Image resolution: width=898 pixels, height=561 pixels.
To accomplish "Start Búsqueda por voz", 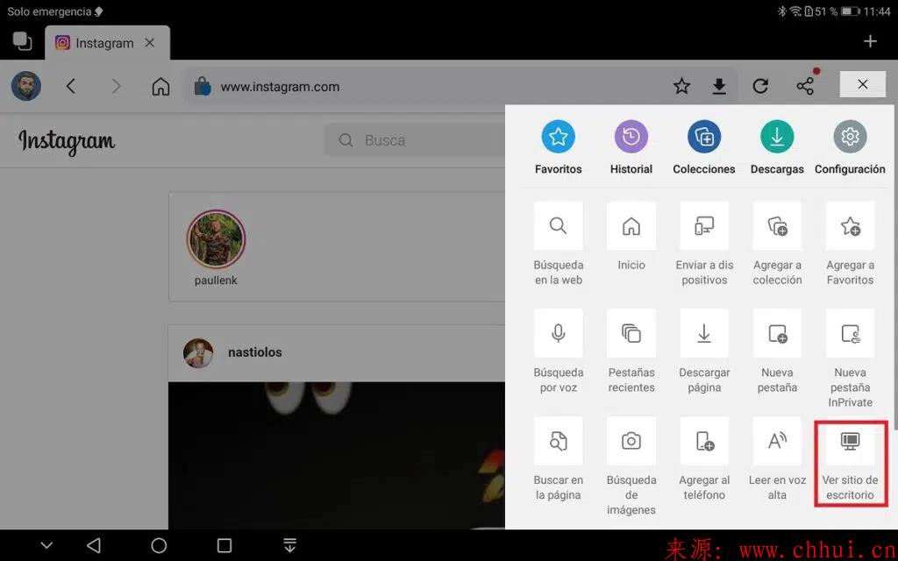I will click(559, 352).
